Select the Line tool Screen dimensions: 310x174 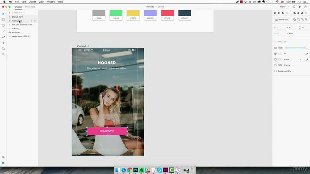[4, 31]
